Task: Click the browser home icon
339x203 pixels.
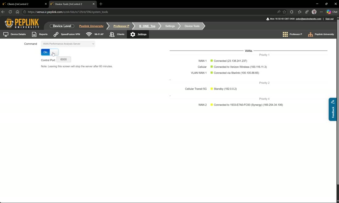Action: (x=17, y=12)
